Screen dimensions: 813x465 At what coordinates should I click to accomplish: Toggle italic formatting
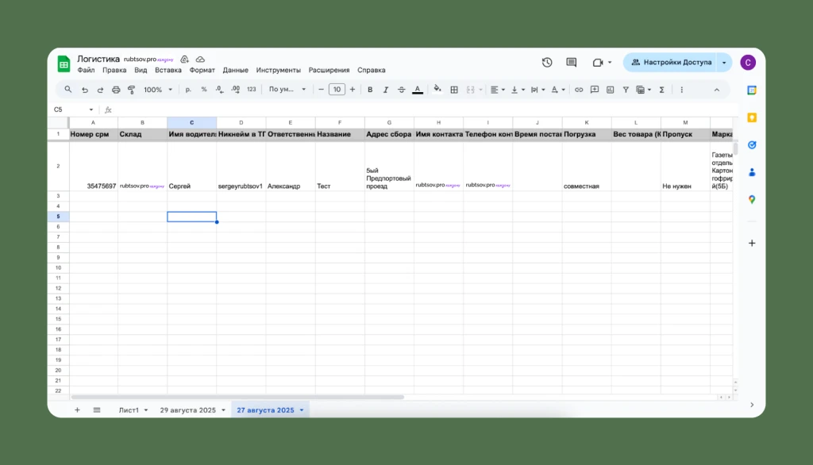[385, 90]
